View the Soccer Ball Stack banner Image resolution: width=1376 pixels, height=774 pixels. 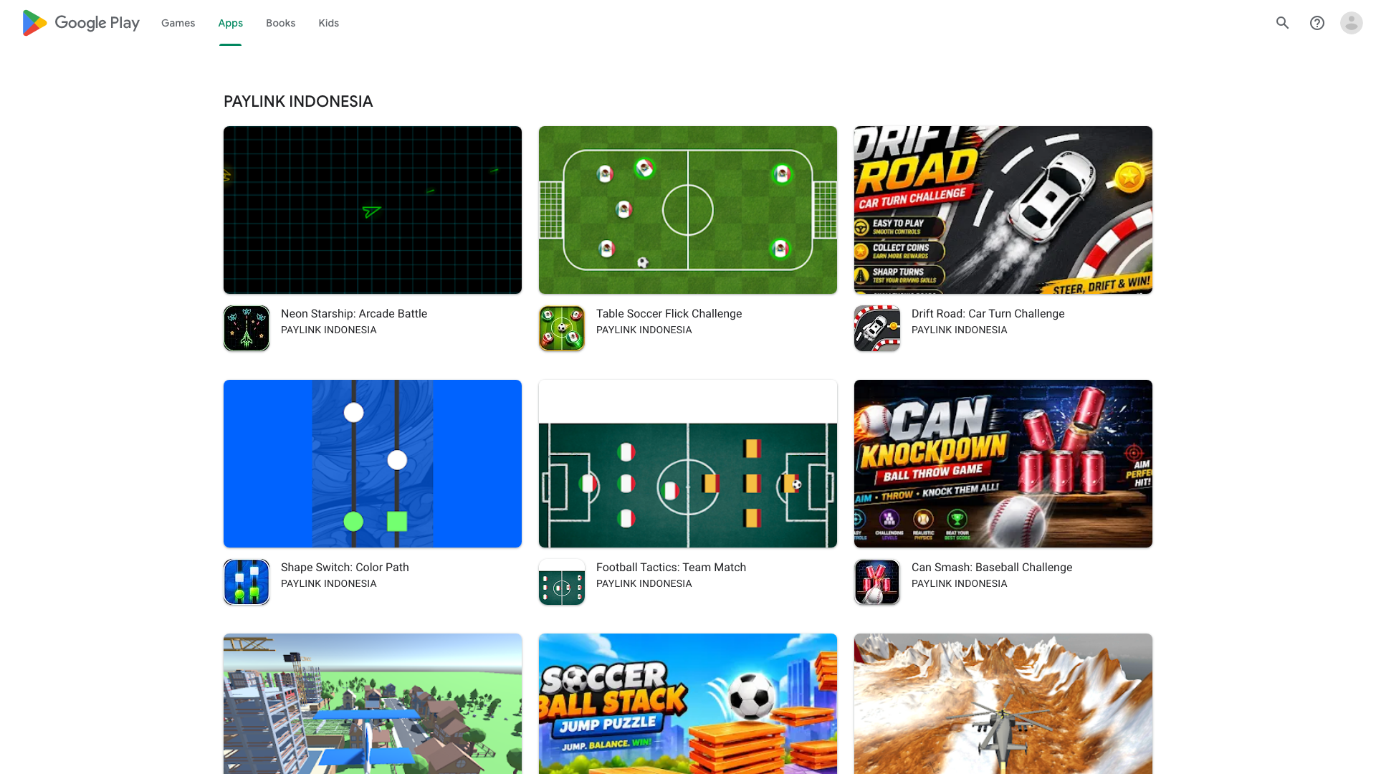click(688, 704)
